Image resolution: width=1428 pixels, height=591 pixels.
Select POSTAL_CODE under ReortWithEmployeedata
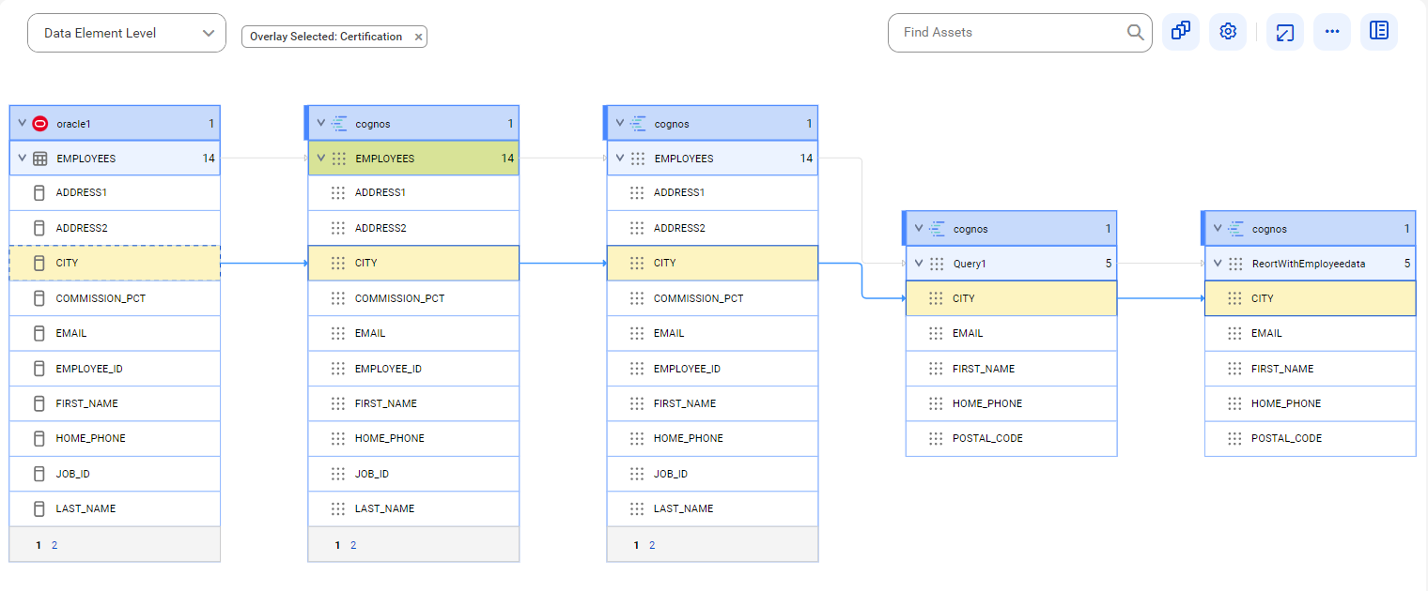[1310, 438]
